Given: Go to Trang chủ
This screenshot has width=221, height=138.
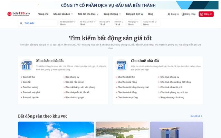Looking at the screenshot, I should pyautogui.click(x=43, y=14).
